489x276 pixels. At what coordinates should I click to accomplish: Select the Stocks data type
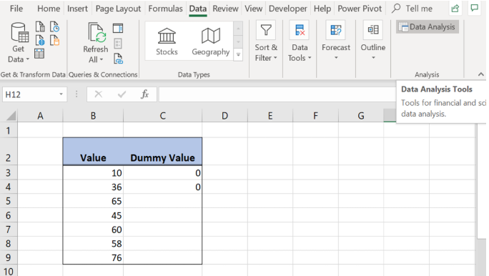[167, 41]
